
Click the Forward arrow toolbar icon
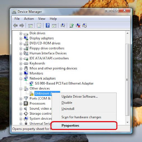[22, 26]
